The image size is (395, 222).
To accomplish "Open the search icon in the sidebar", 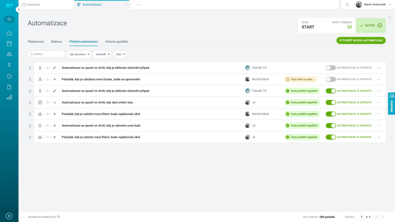I will click(9, 19).
